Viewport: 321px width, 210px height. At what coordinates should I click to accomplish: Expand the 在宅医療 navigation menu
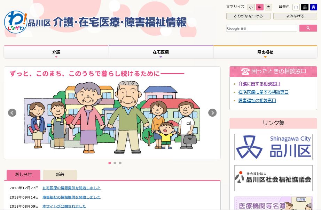pos(161,52)
